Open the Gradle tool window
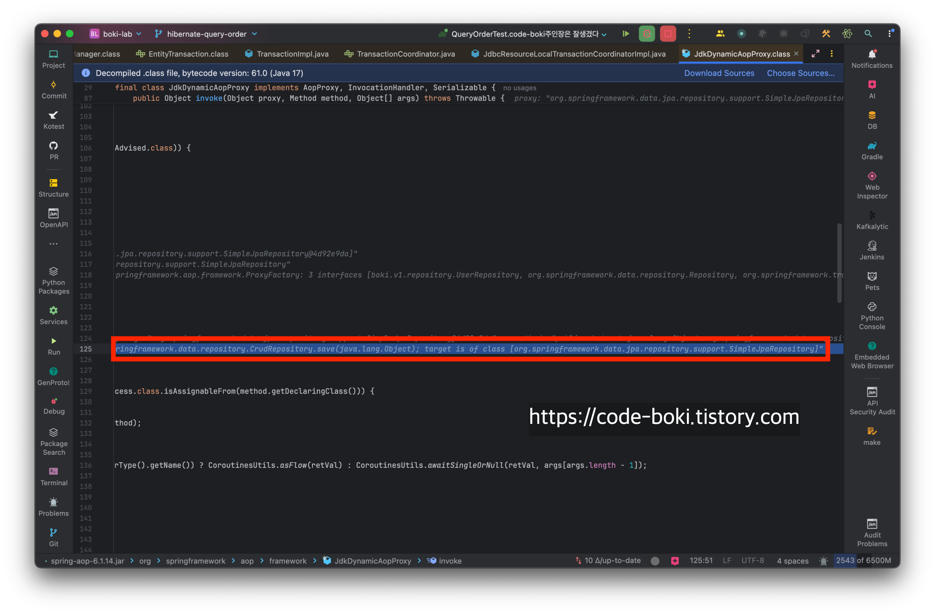Viewport: 935px width, 614px height. pos(872,151)
